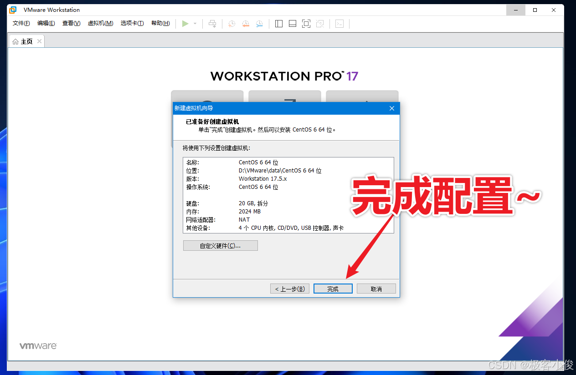This screenshot has width=576, height=375.
Task: Click the 已准备好创建虚拟机 heading
Action: (212, 122)
